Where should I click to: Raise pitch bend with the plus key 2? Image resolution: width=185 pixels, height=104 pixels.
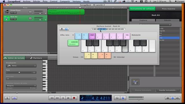[x=85, y=36]
